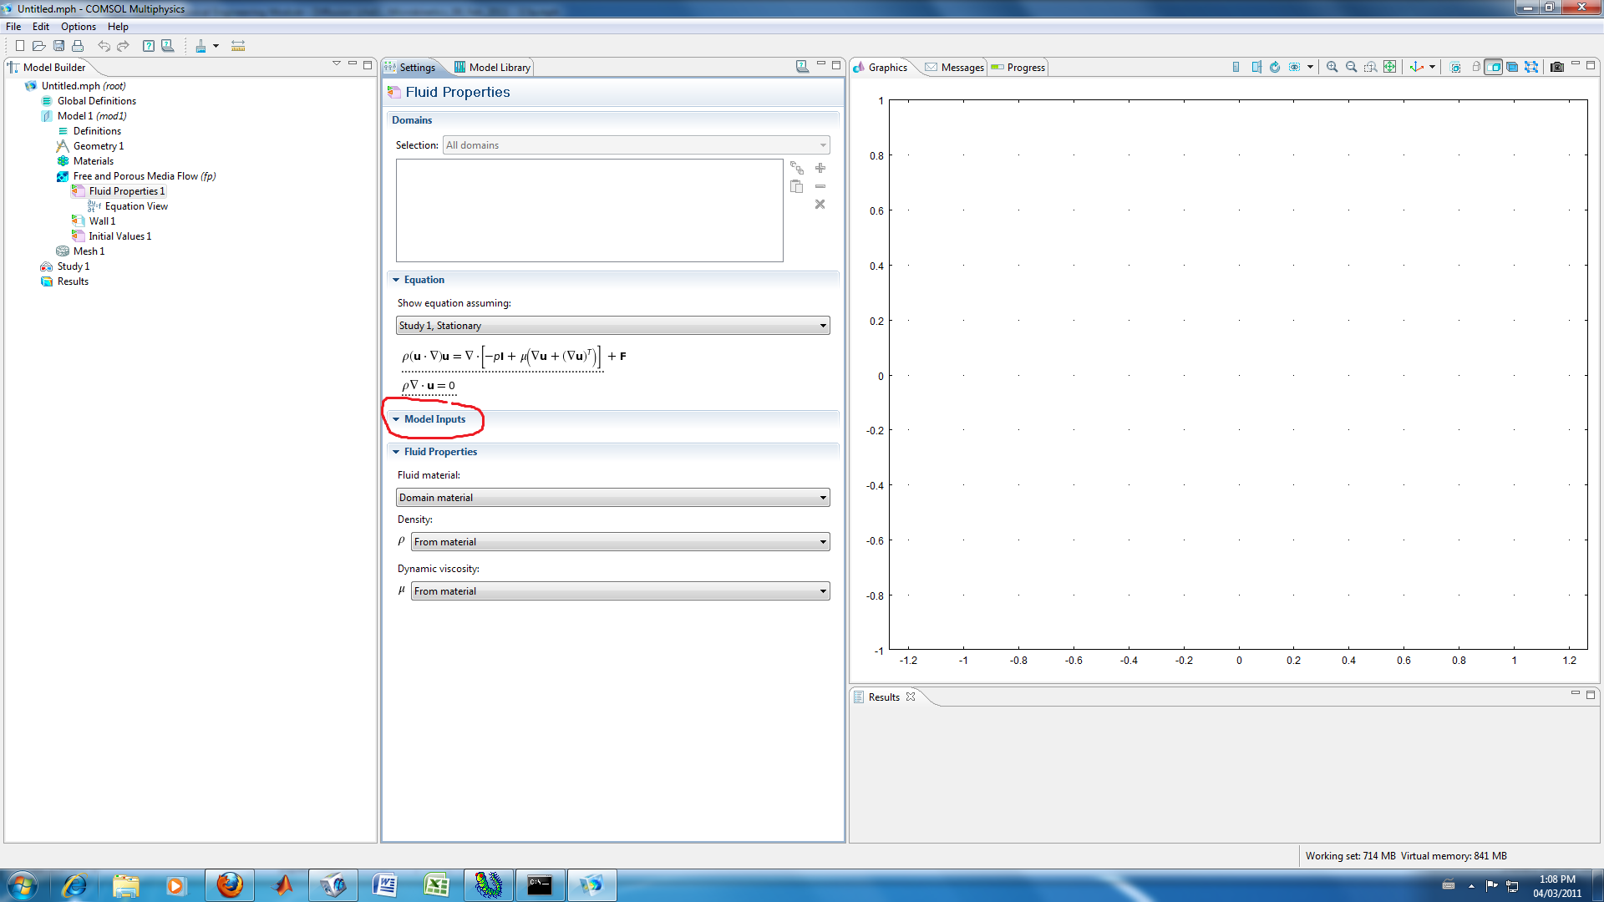Click the save disk icon
This screenshot has width=1604, height=902.
point(58,46)
